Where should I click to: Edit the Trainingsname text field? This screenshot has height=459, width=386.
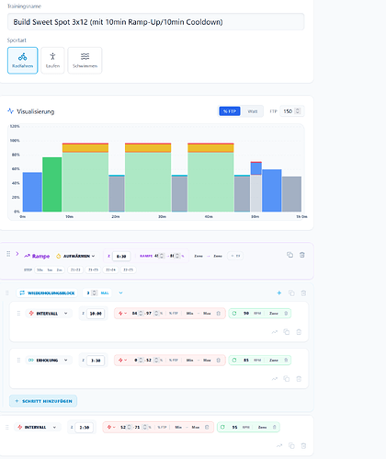[155, 22]
